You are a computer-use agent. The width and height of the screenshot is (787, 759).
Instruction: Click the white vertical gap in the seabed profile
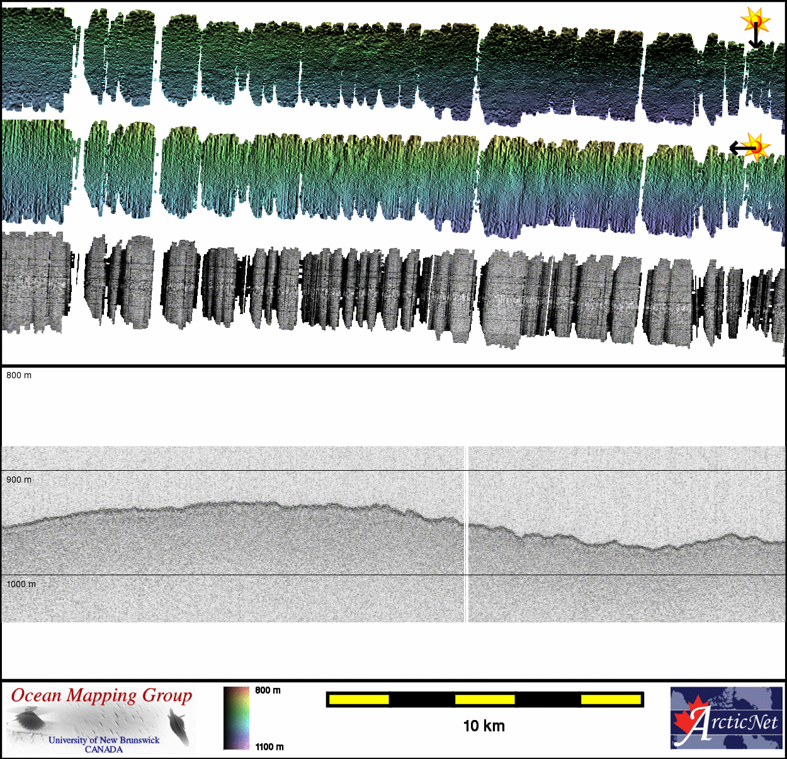466,535
